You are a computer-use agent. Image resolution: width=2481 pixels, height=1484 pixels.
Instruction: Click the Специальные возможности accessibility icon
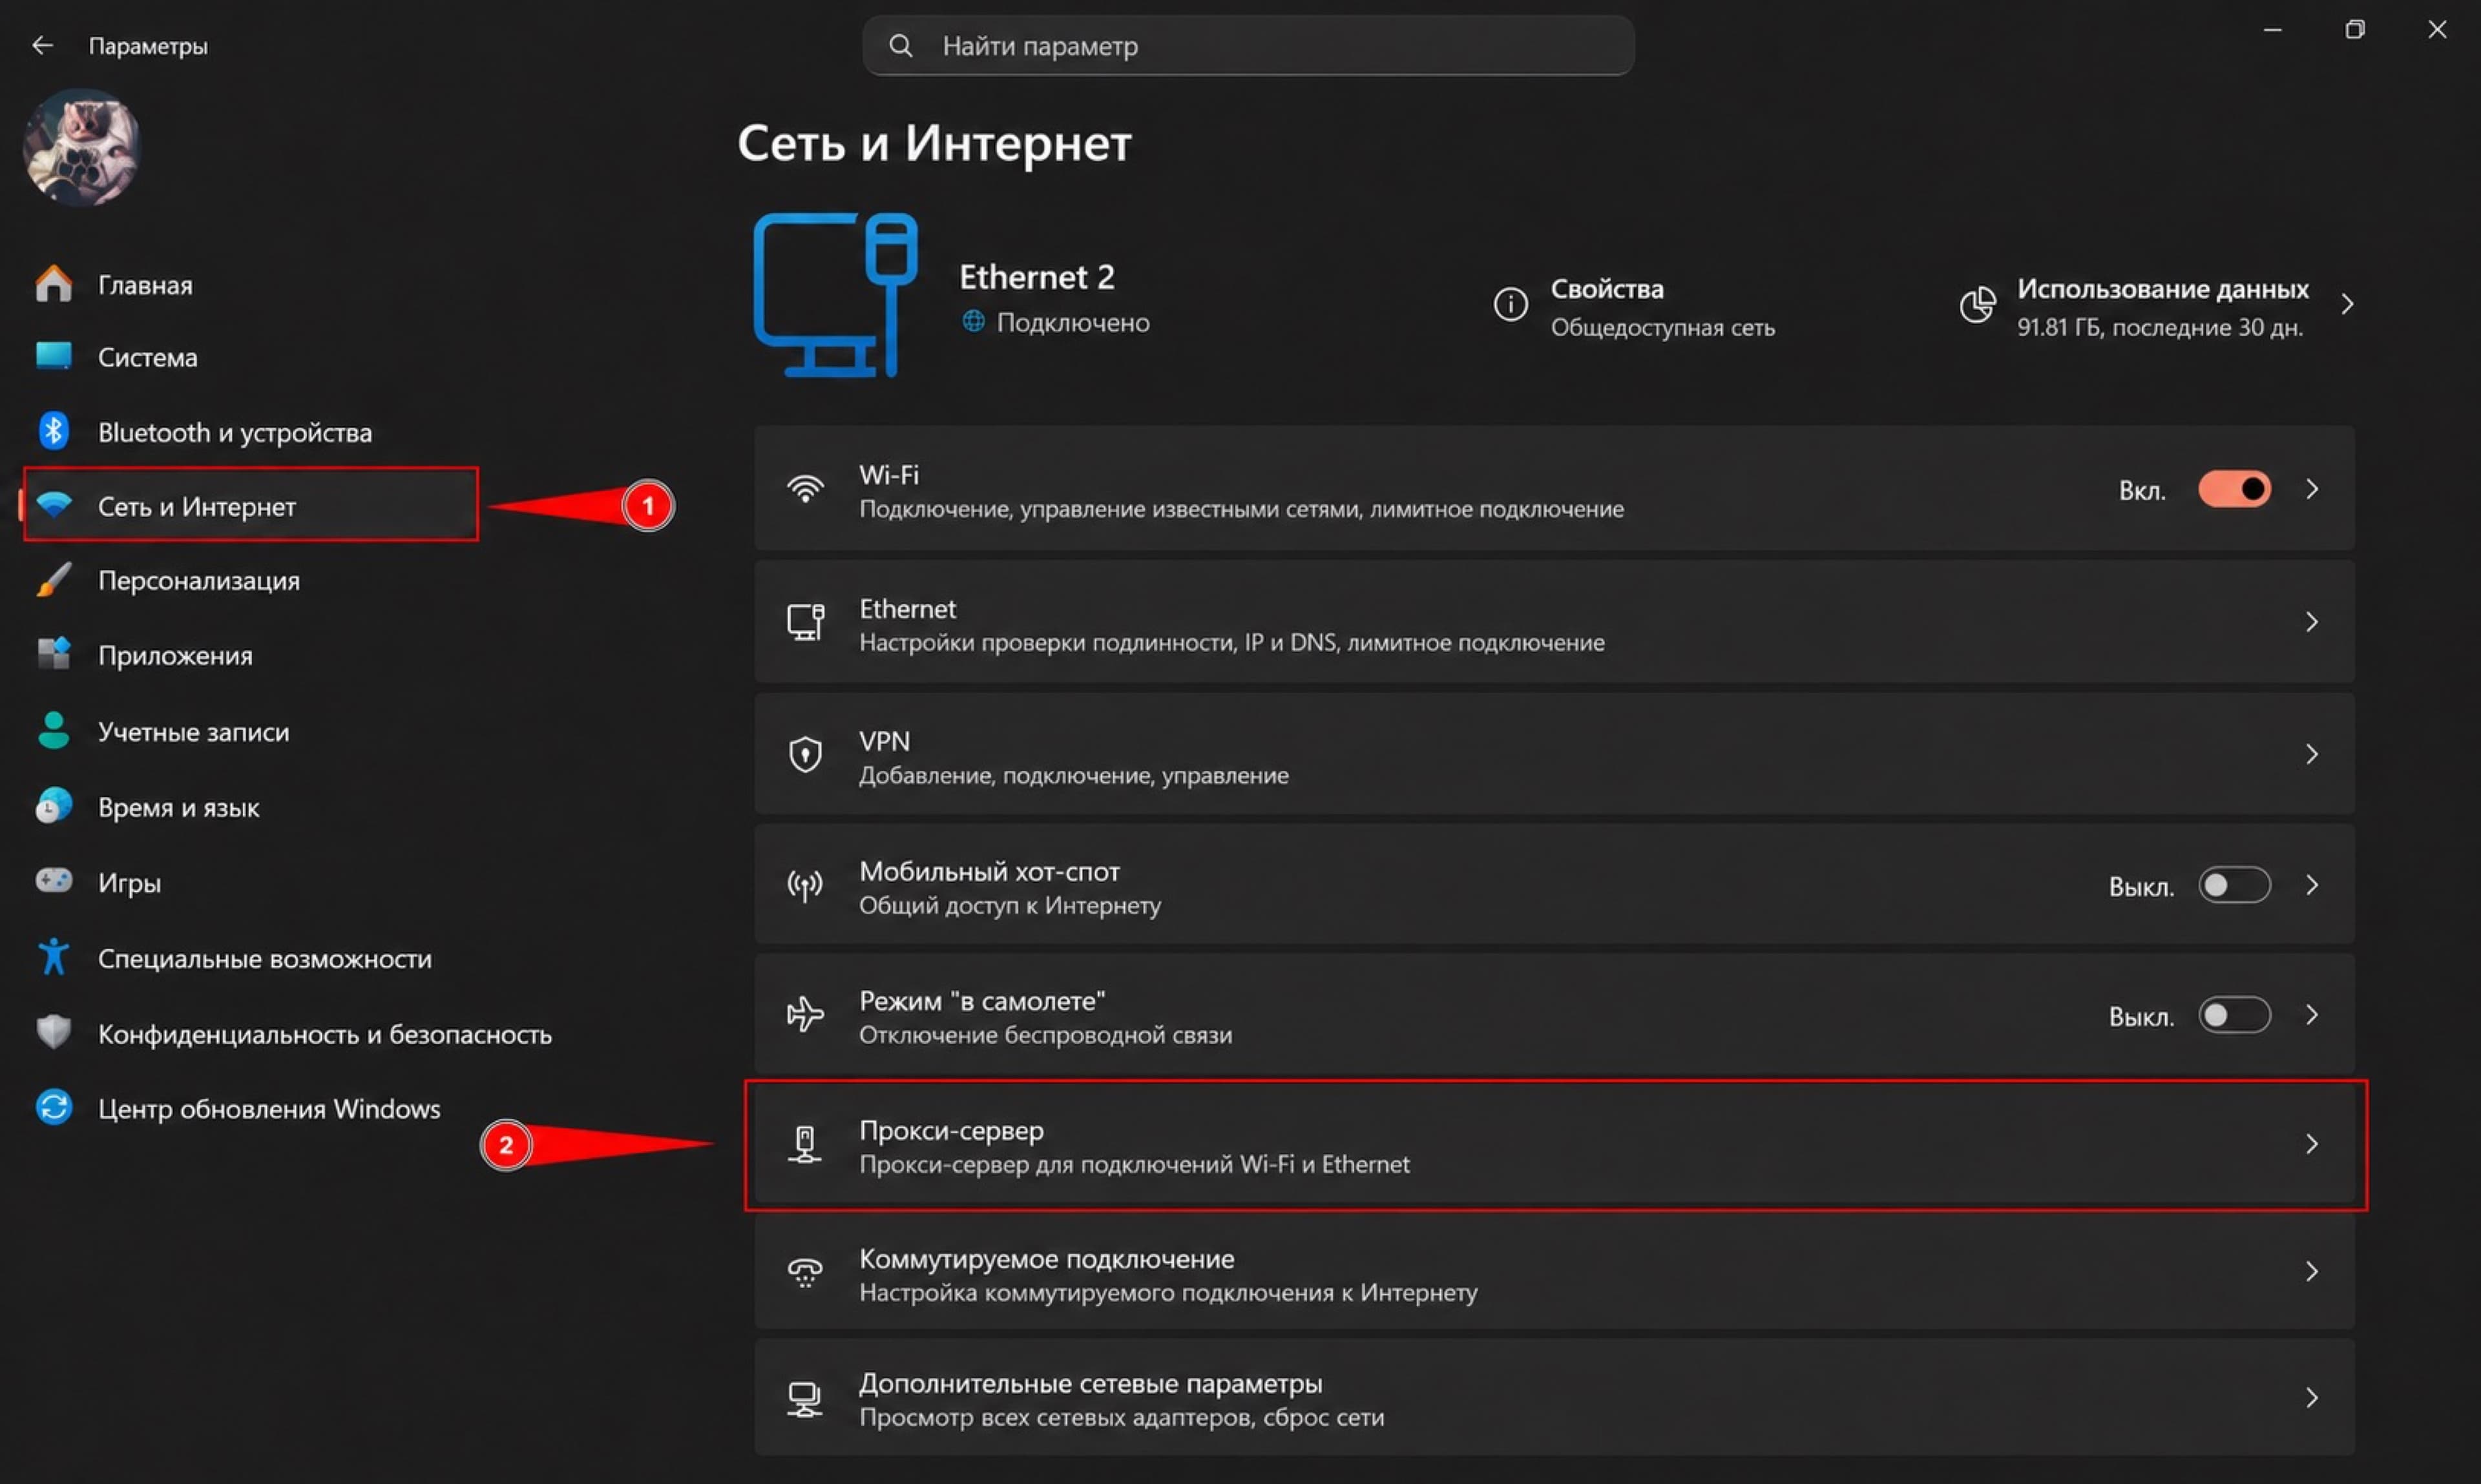tap(54, 957)
